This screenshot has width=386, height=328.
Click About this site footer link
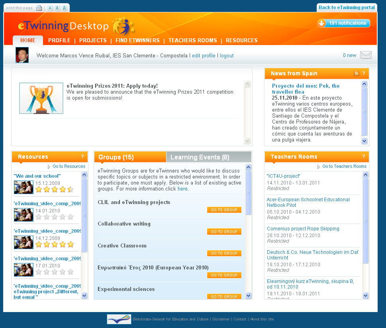262,319
